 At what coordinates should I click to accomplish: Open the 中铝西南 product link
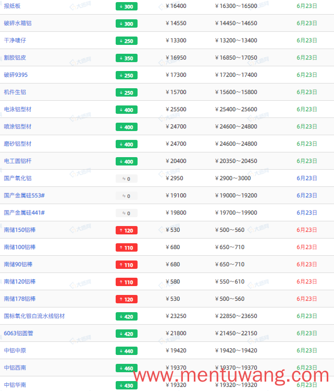(x=15, y=368)
